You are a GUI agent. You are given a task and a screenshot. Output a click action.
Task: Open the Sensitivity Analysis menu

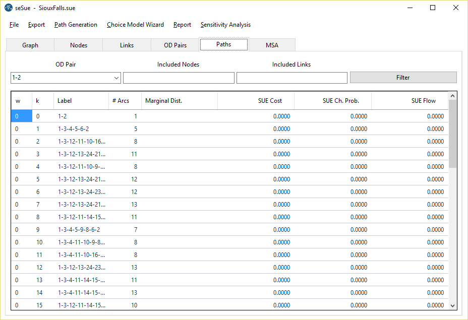(225, 25)
